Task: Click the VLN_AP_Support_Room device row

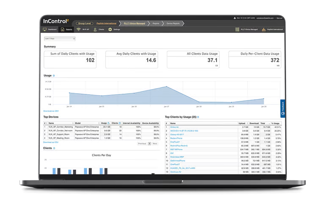Action: (102, 134)
